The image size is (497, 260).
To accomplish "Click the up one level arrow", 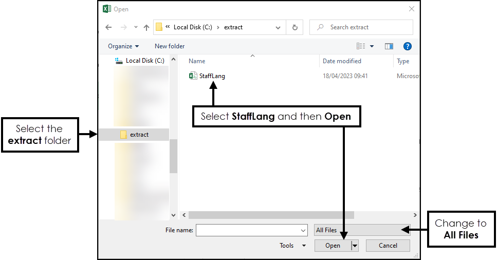I will 146,27.
